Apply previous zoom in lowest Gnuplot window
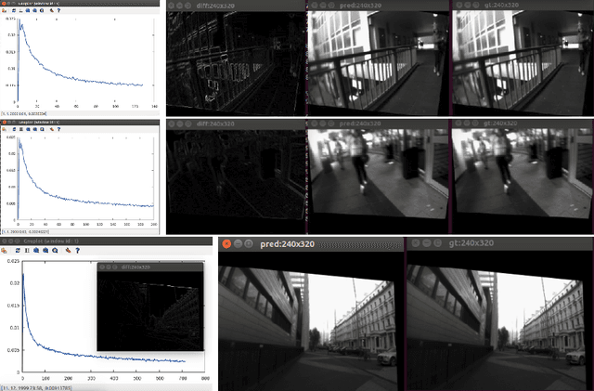The height and width of the screenshot is (391, 594). point(36,251)
